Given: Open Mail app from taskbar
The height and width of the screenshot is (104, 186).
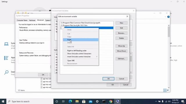Looking at the screenshot, I should coord(90,101).
